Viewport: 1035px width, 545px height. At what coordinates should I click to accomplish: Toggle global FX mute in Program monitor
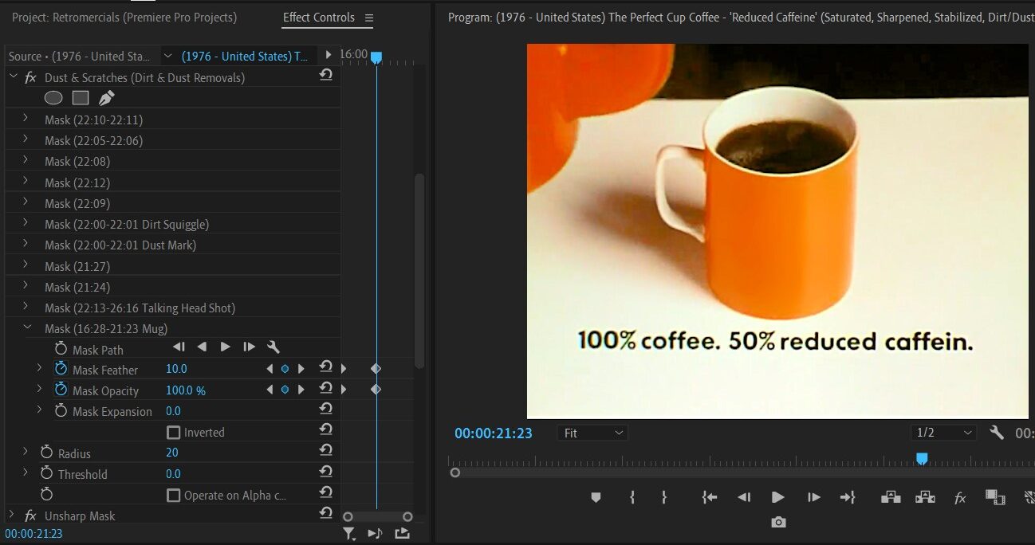tap(960, 498)
